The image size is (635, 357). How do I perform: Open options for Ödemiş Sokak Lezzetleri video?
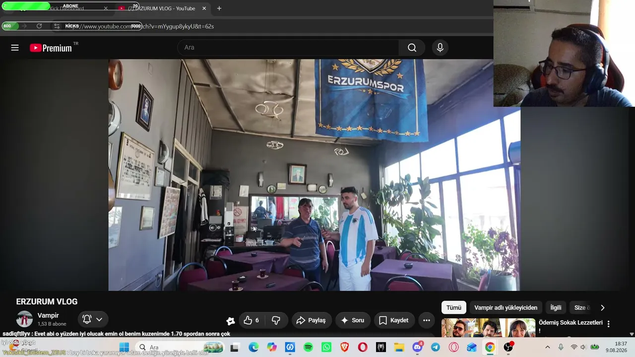click(x=608, y=324)
